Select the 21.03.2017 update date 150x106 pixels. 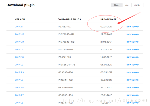click(106, 42)
